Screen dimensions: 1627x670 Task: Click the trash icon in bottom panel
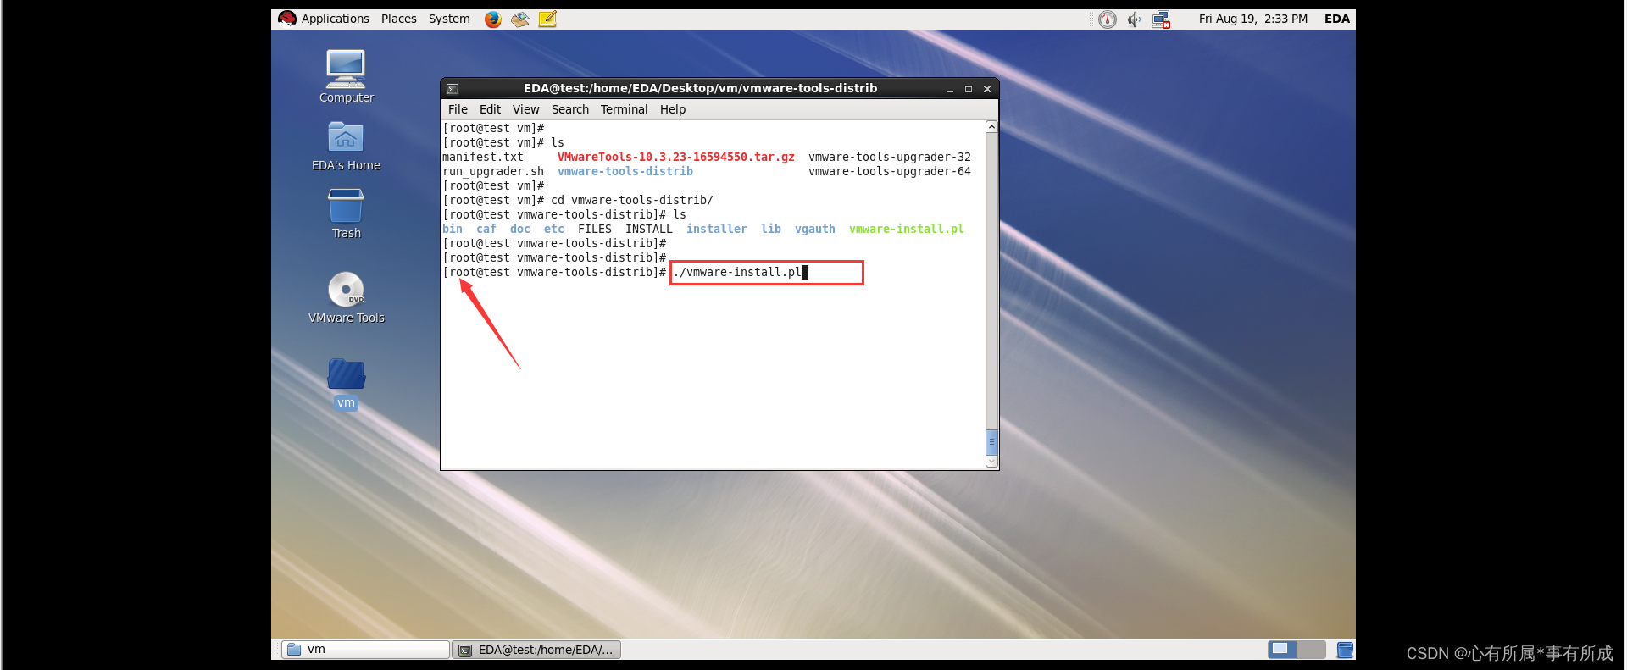(1345, 650)
